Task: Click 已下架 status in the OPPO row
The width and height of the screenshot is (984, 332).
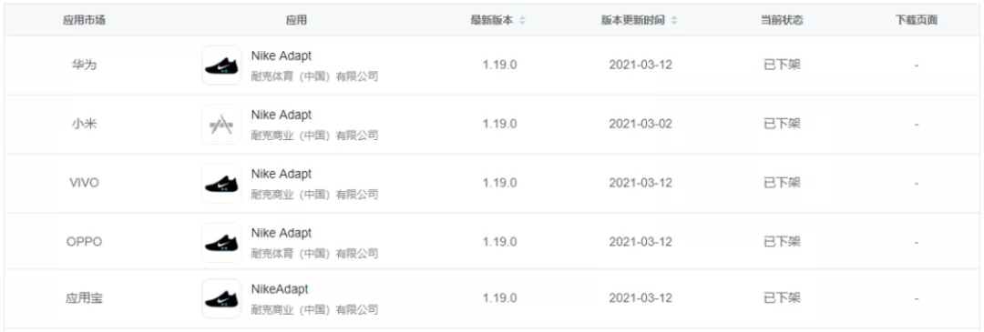Action: click(782, 242)
